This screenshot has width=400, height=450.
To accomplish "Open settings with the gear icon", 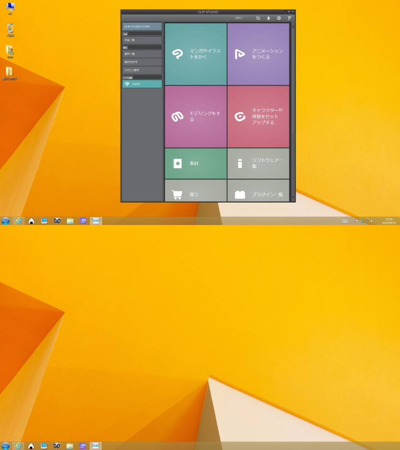I will click(279, 18).
